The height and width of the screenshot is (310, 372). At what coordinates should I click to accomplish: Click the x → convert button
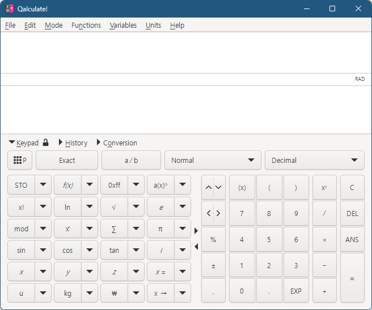click(x=160, y=293)
